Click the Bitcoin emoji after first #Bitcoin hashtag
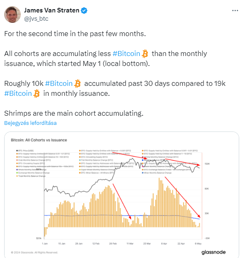240x258 pixels. (145, 54)
